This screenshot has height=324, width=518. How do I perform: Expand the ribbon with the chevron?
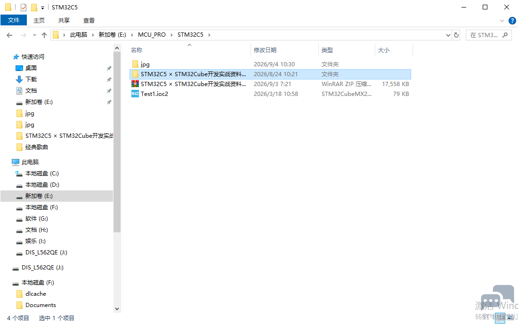(502, 21)
